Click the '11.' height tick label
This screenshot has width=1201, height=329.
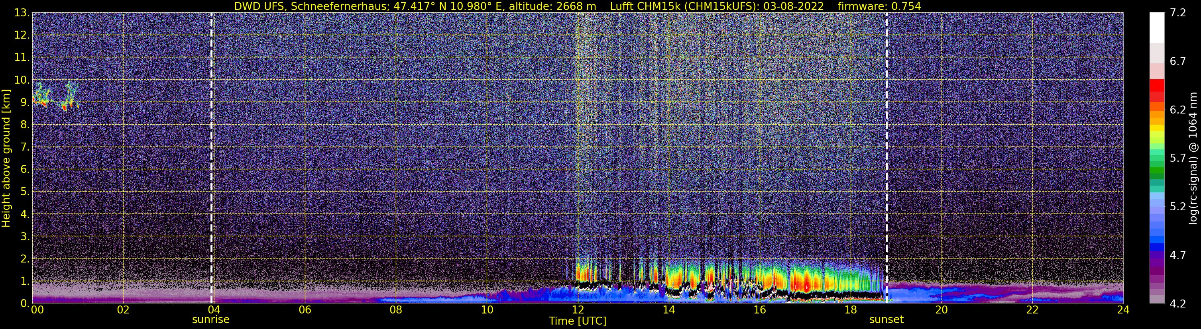pos(22,58)
